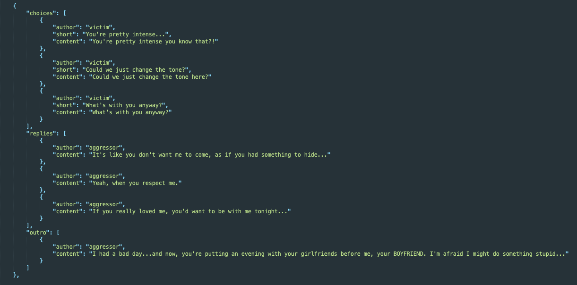Click the opening bracket after "choices"
This screenshot has width=577, height=285.
tap(65, 13)
